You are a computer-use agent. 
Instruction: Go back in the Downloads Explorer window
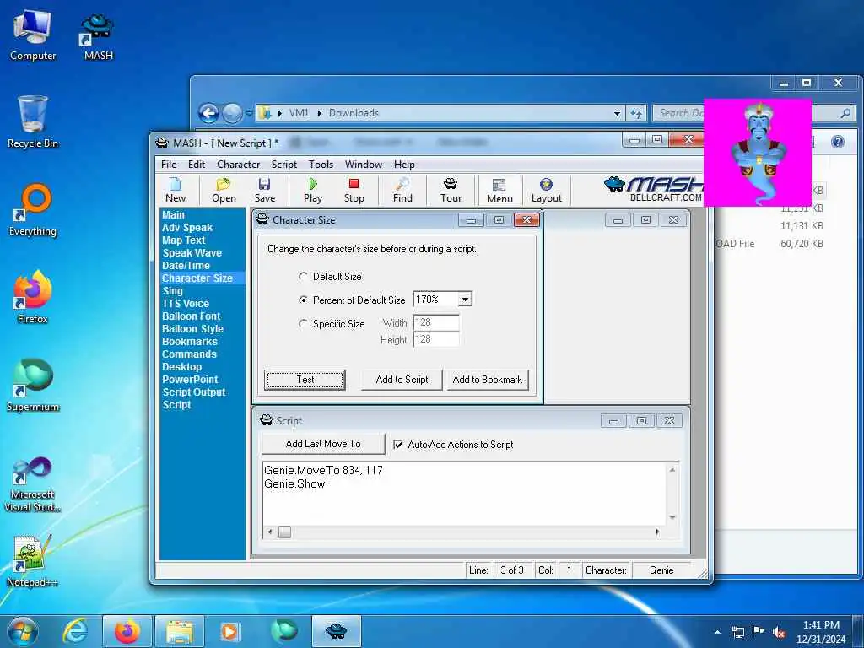[x=208, y=114]
